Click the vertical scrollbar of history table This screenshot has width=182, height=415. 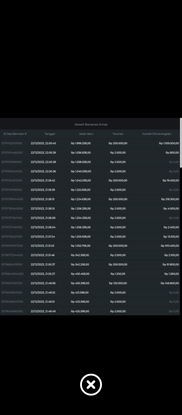tap(181, 143)
